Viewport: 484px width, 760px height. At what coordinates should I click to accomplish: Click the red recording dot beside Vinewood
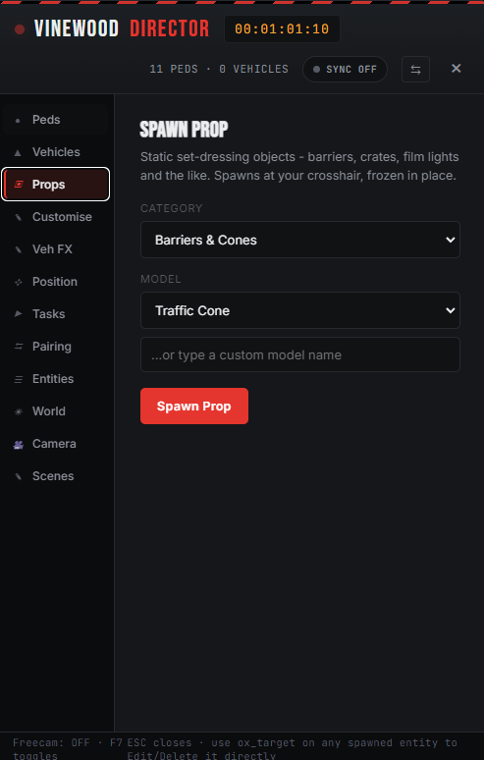tap(20, 29)
